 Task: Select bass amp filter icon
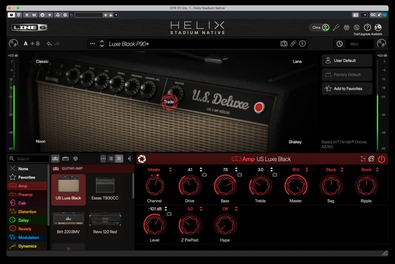[x=65, y=158]
